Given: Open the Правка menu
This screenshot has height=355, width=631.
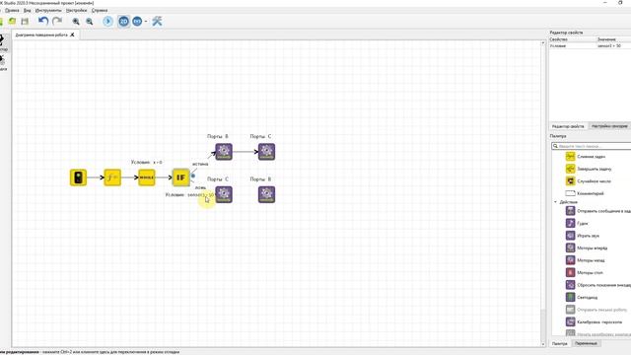Looking at the screenshot, I should coord(12,10).
